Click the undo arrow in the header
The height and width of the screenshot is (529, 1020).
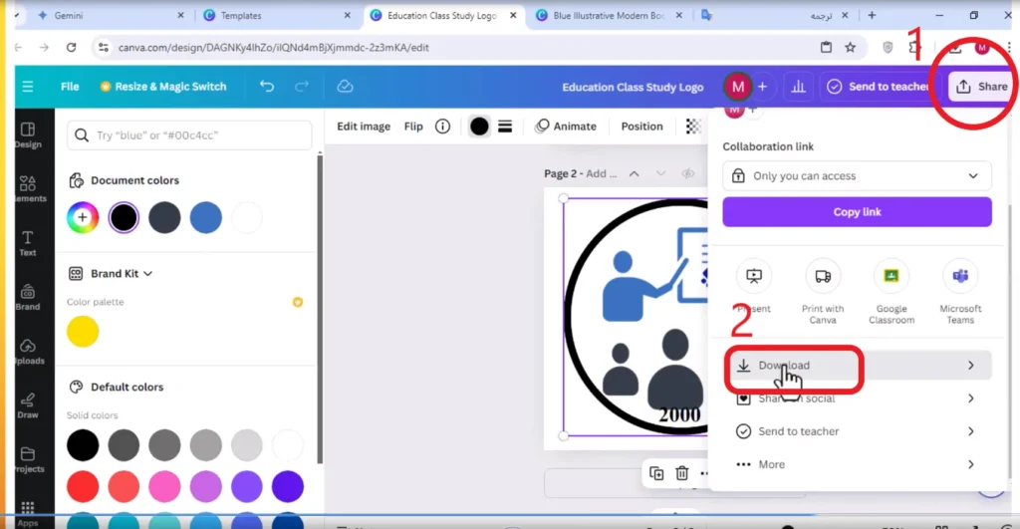[267, 86]
